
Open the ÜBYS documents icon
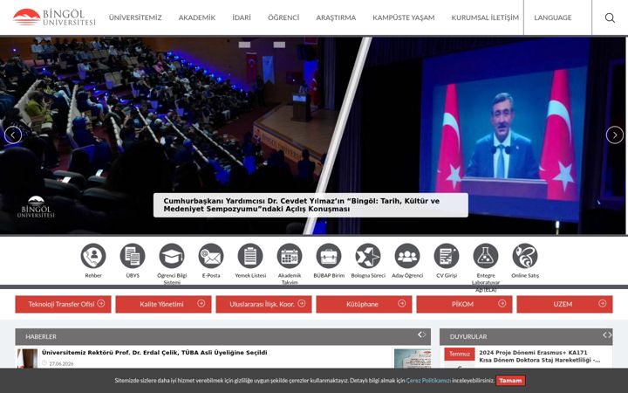(x=133, y=256)
